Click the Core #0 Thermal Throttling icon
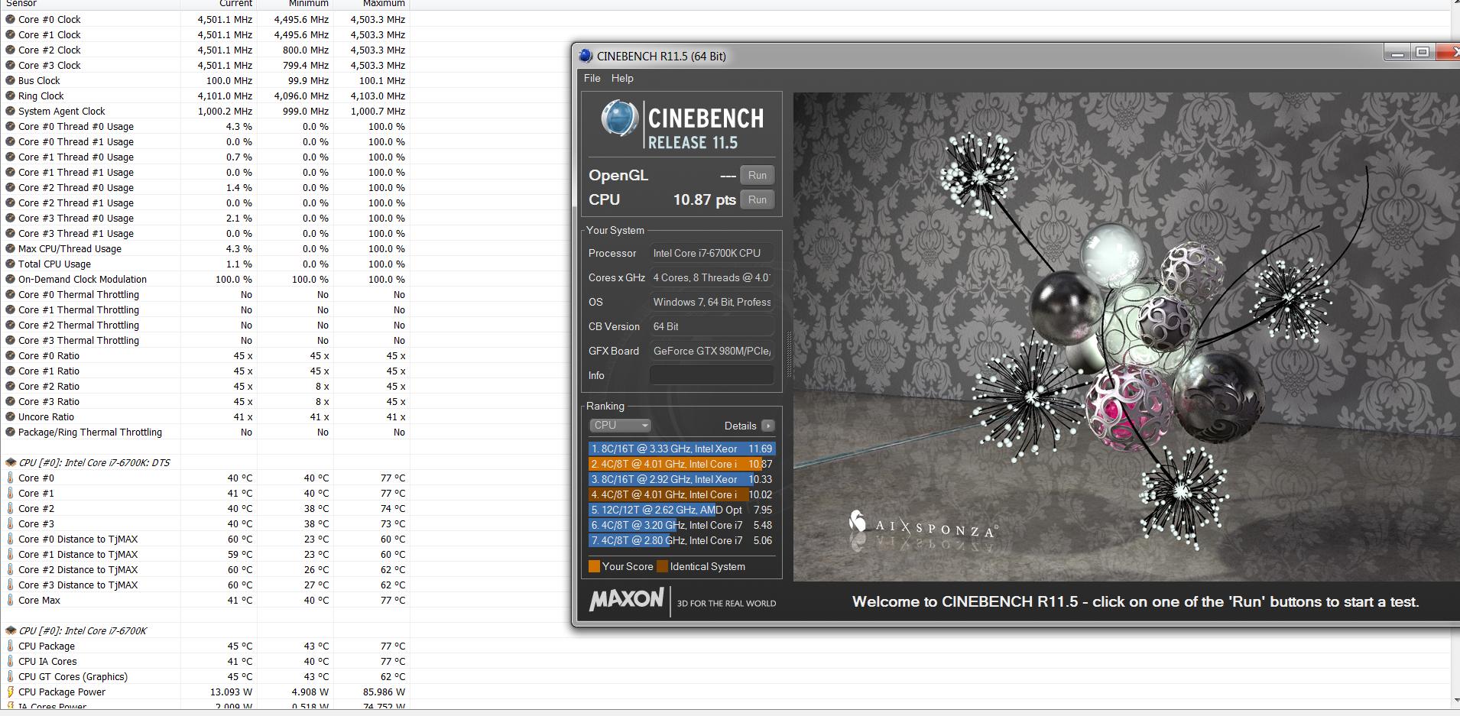Viewport: 1460px width, 716px height. (10, 294)
